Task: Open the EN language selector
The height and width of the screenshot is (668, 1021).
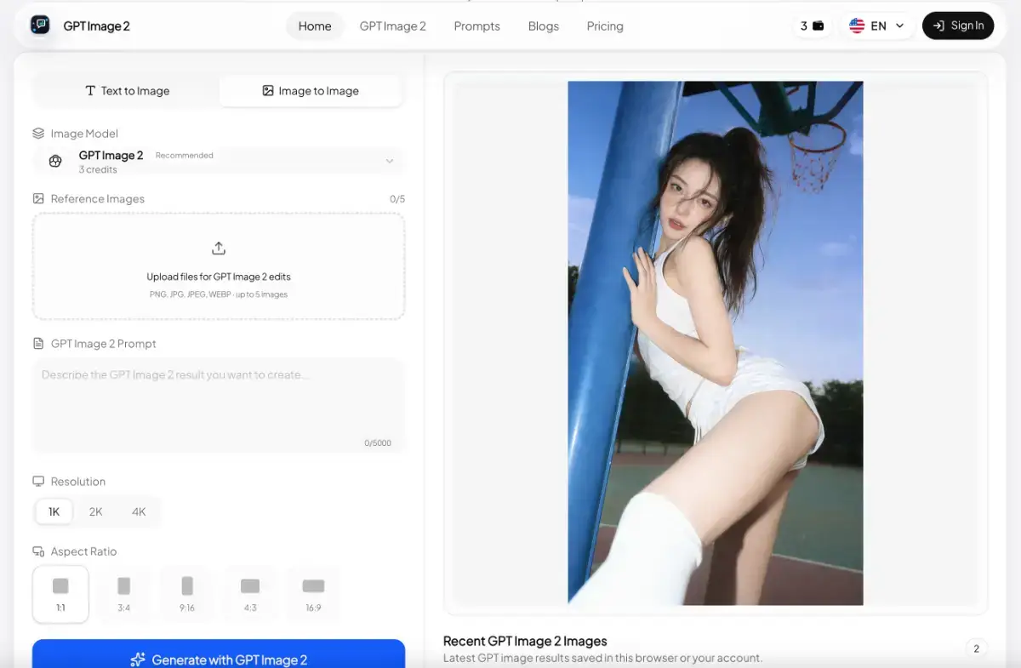Action: tap(877, 26)
